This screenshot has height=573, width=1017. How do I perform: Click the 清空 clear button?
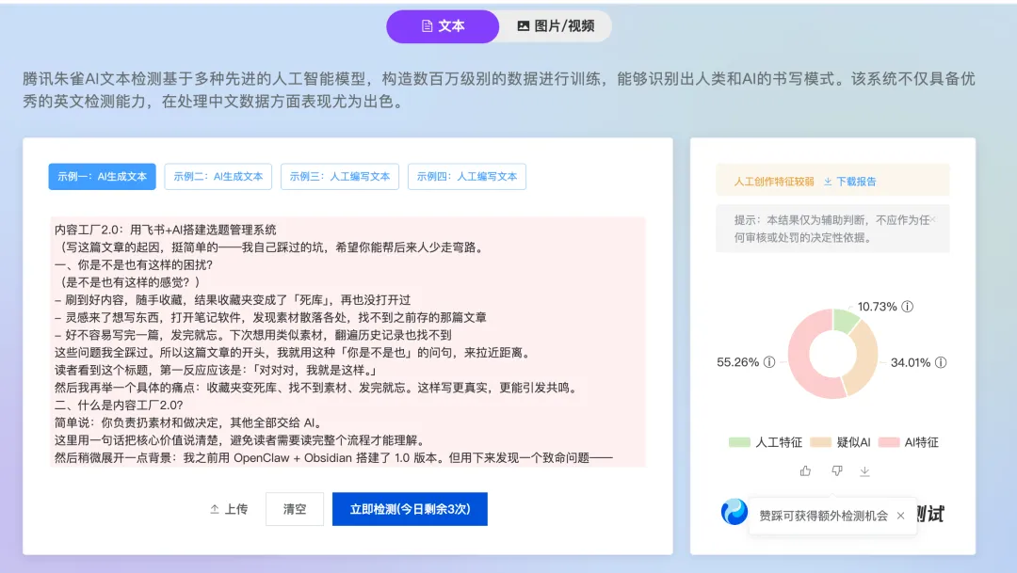click(295, 509)
